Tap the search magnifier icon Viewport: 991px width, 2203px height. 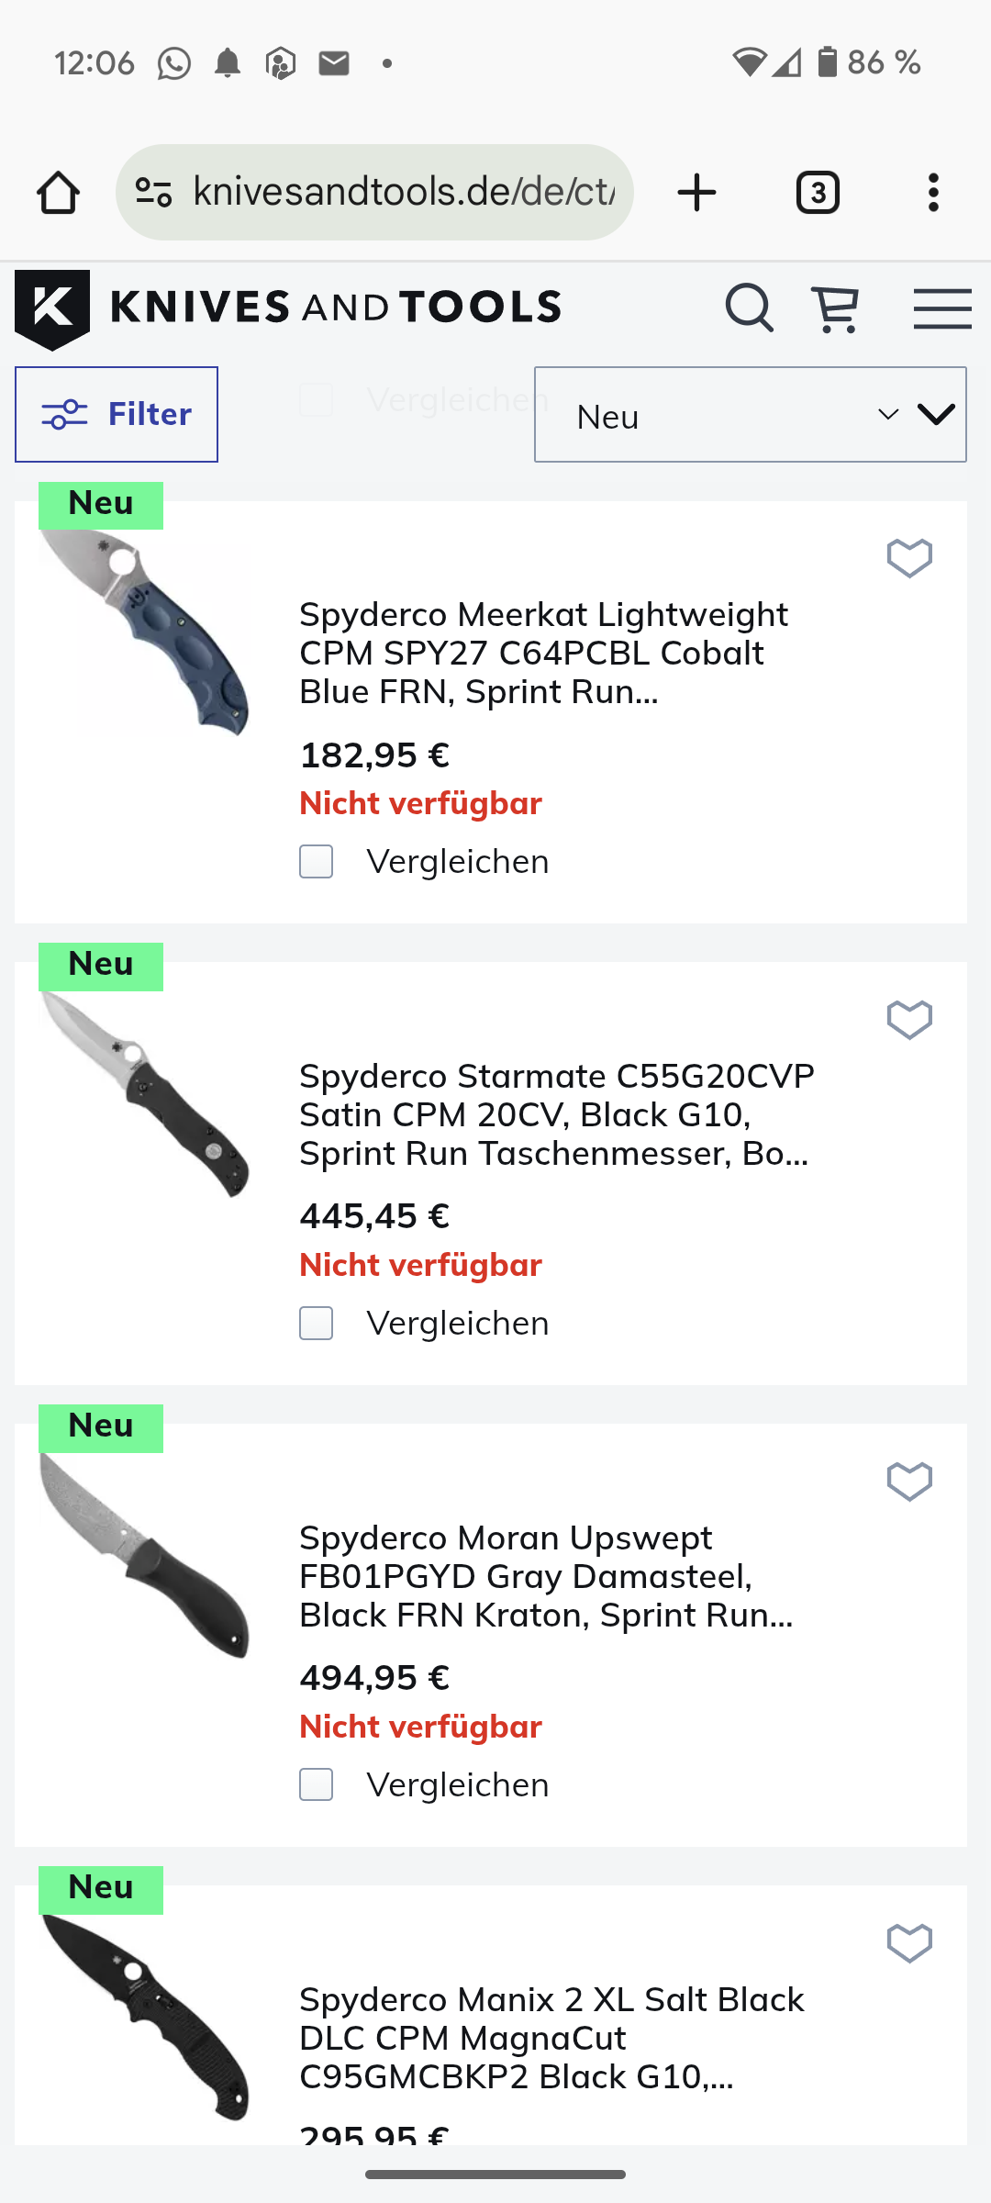749,308
